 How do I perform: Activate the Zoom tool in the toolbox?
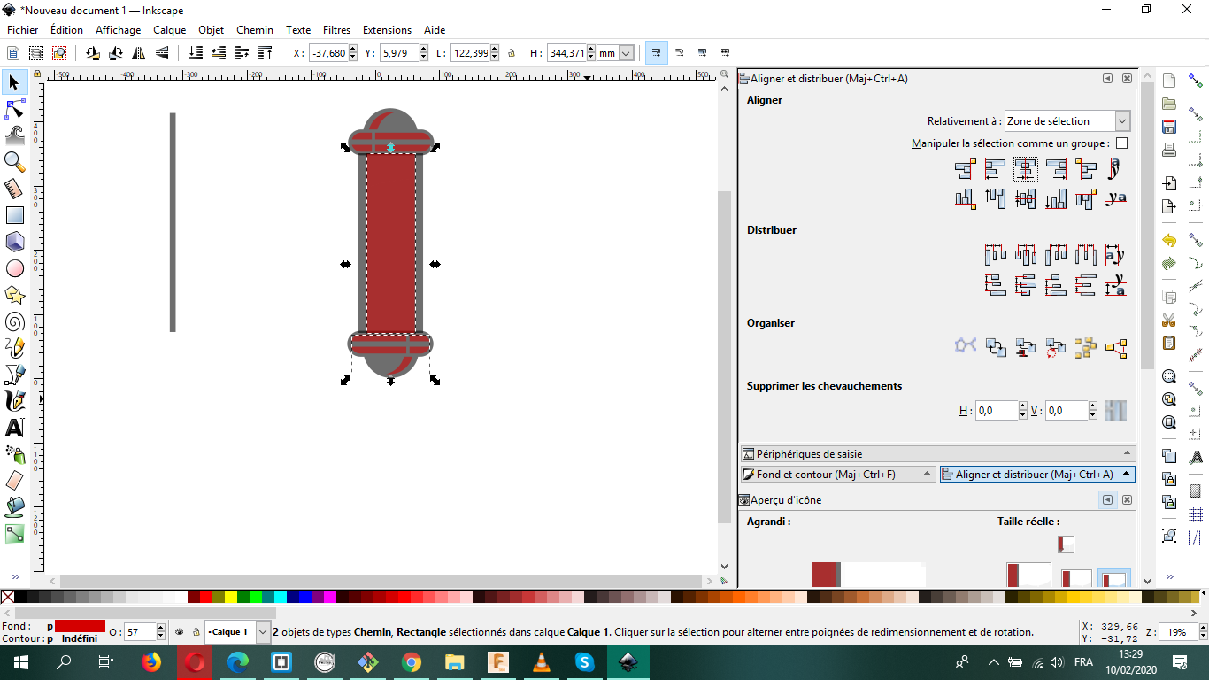pos(15,161)
